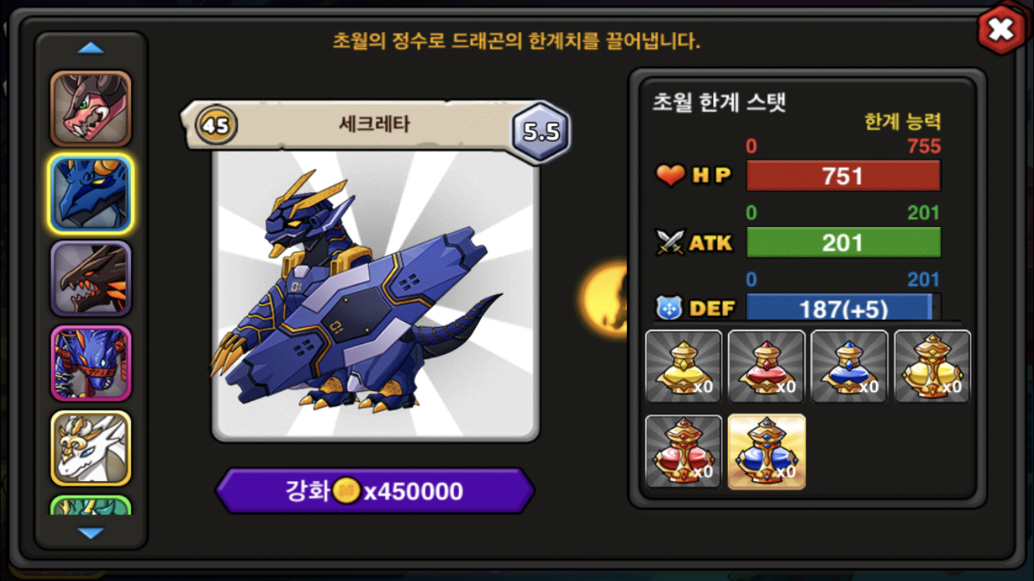Select the large yellow essence potion
Image resolution: width=1034 pixels, height=581 pixels.
tap(932, 366)
